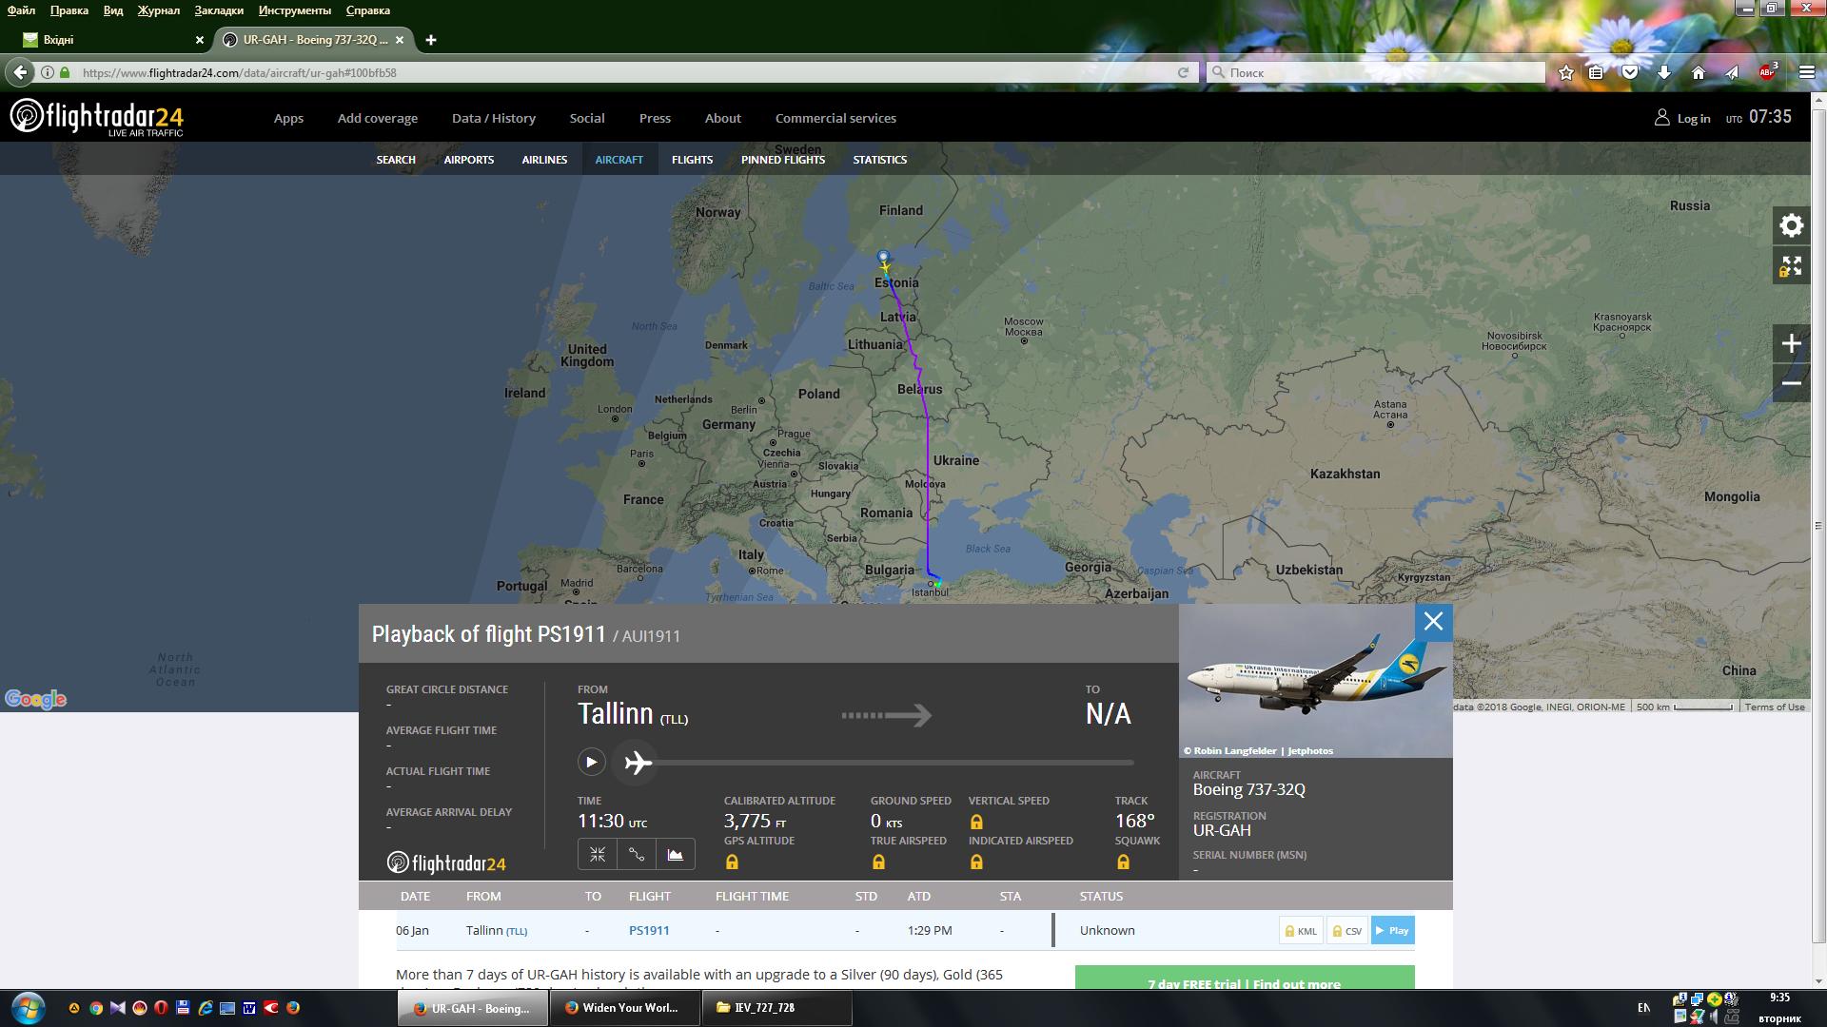
Task: Select the FLIGHTS tab in submenu
Action: (x=692, y=160)
